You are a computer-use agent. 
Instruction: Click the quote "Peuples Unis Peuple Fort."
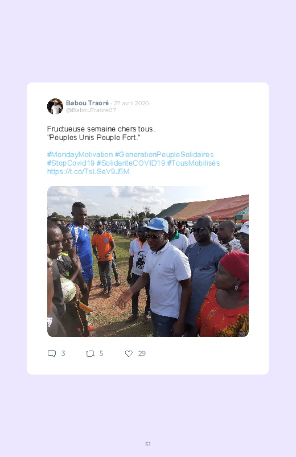tap(94, 137)
